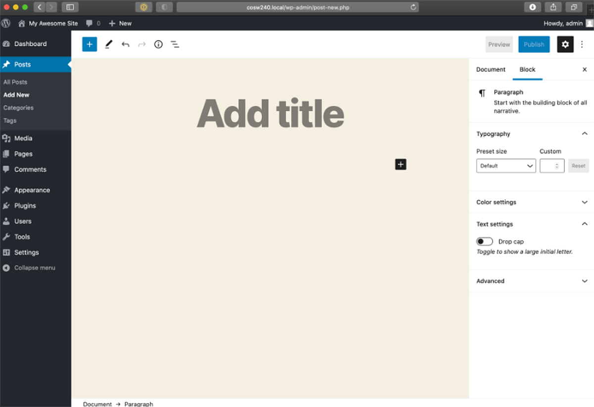This screenshot has height=407, width=594.
Task: Enable the Drop cap toggle
Action: pyautogui.click(x=485, y=241)
